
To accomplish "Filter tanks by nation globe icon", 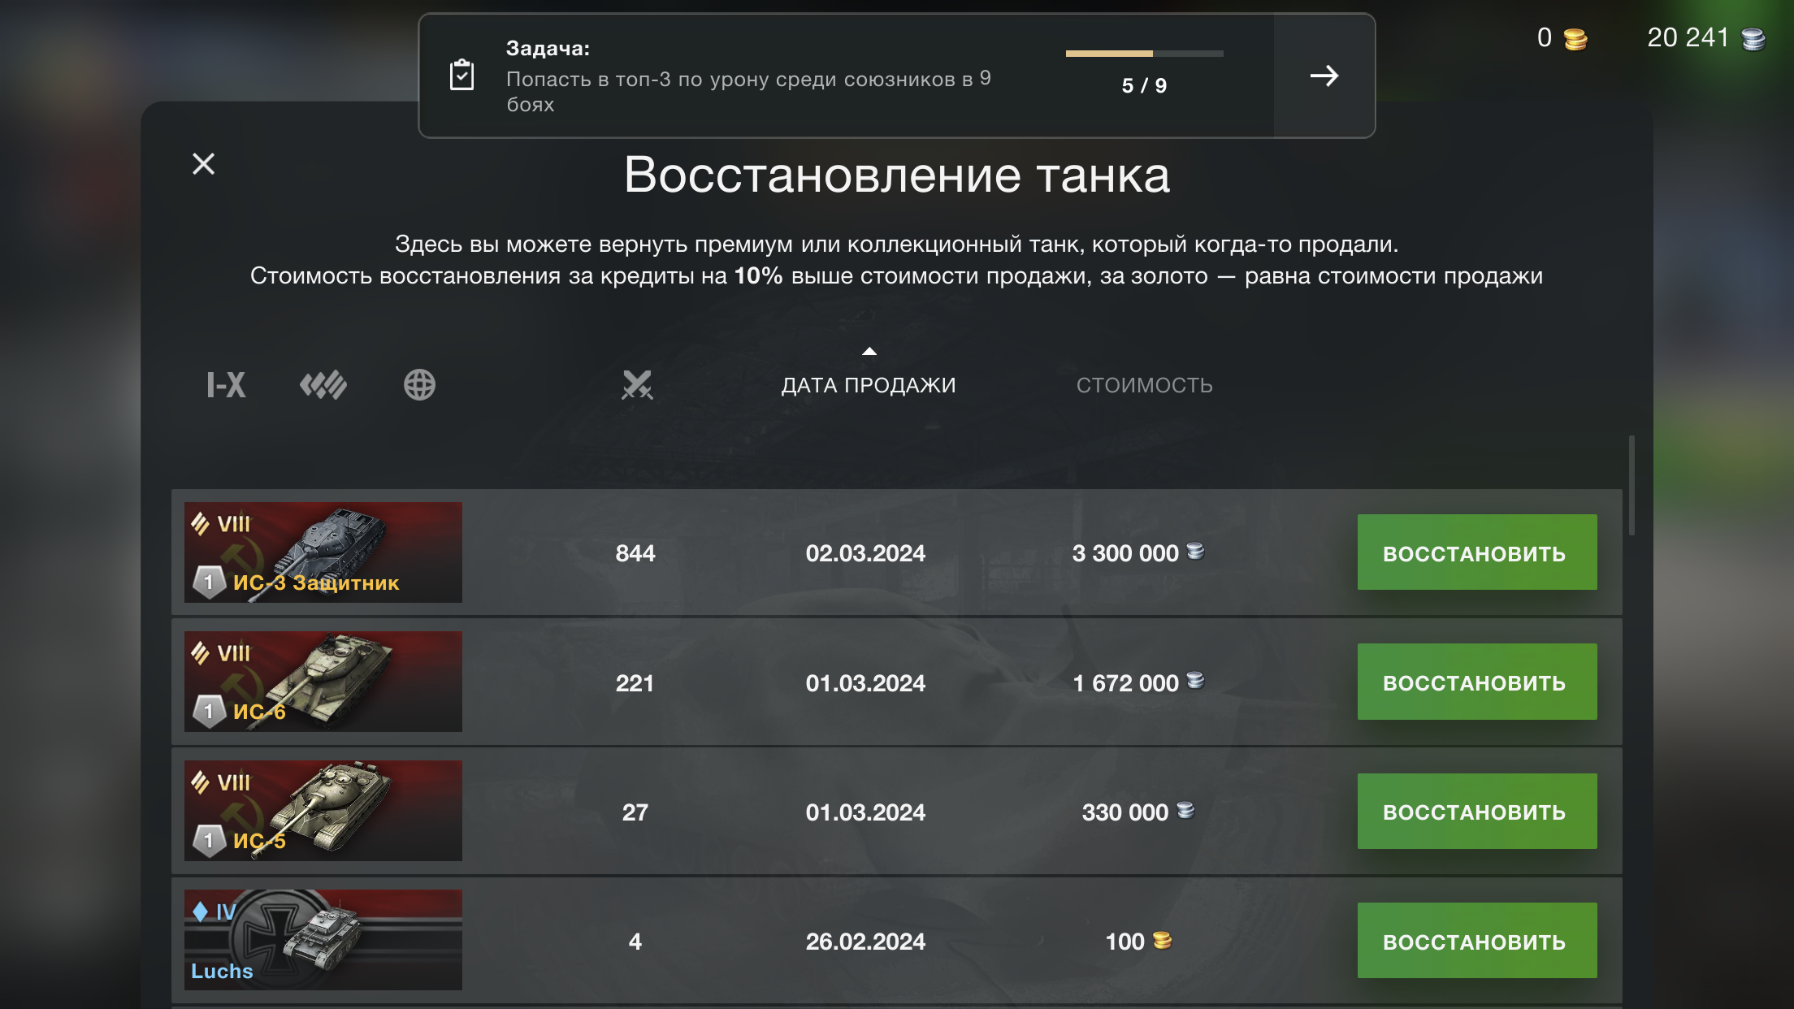I will click(x=419, y=385).
